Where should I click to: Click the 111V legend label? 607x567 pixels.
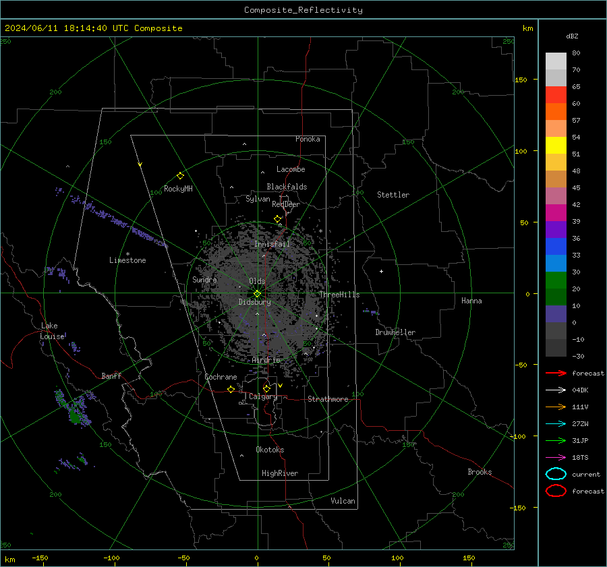pos(580,407)
